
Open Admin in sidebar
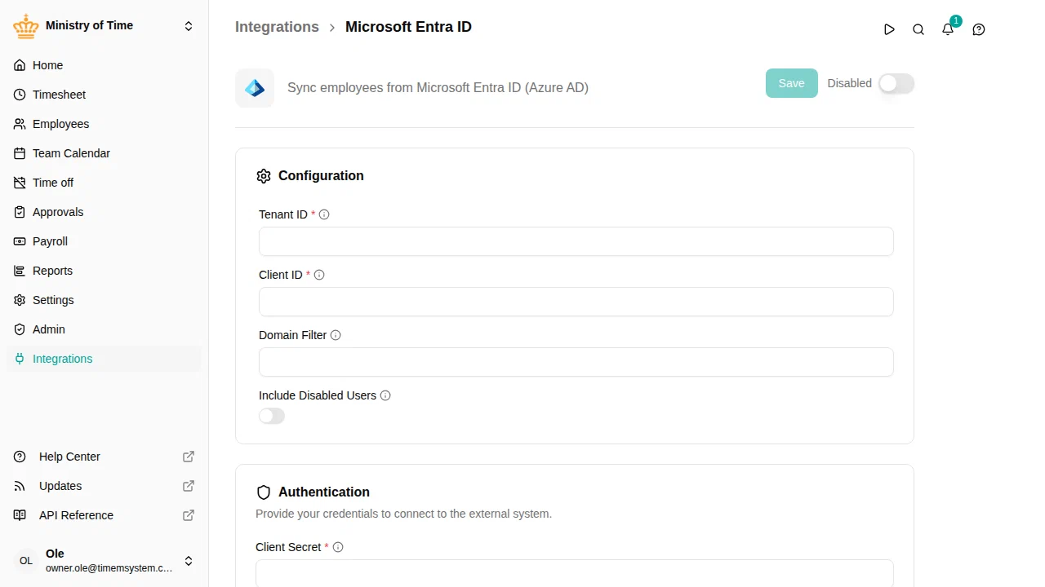pyautogui.click(x=104, y=329)
